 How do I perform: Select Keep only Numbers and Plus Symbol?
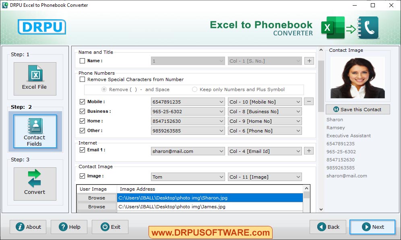coord(194,89)
